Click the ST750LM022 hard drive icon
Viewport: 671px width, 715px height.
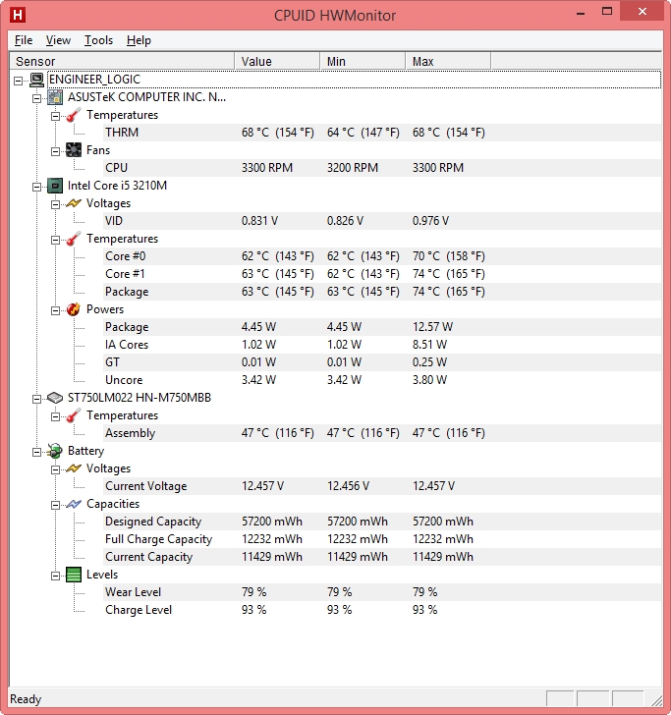pyautogui.click(x=56, y=398)
